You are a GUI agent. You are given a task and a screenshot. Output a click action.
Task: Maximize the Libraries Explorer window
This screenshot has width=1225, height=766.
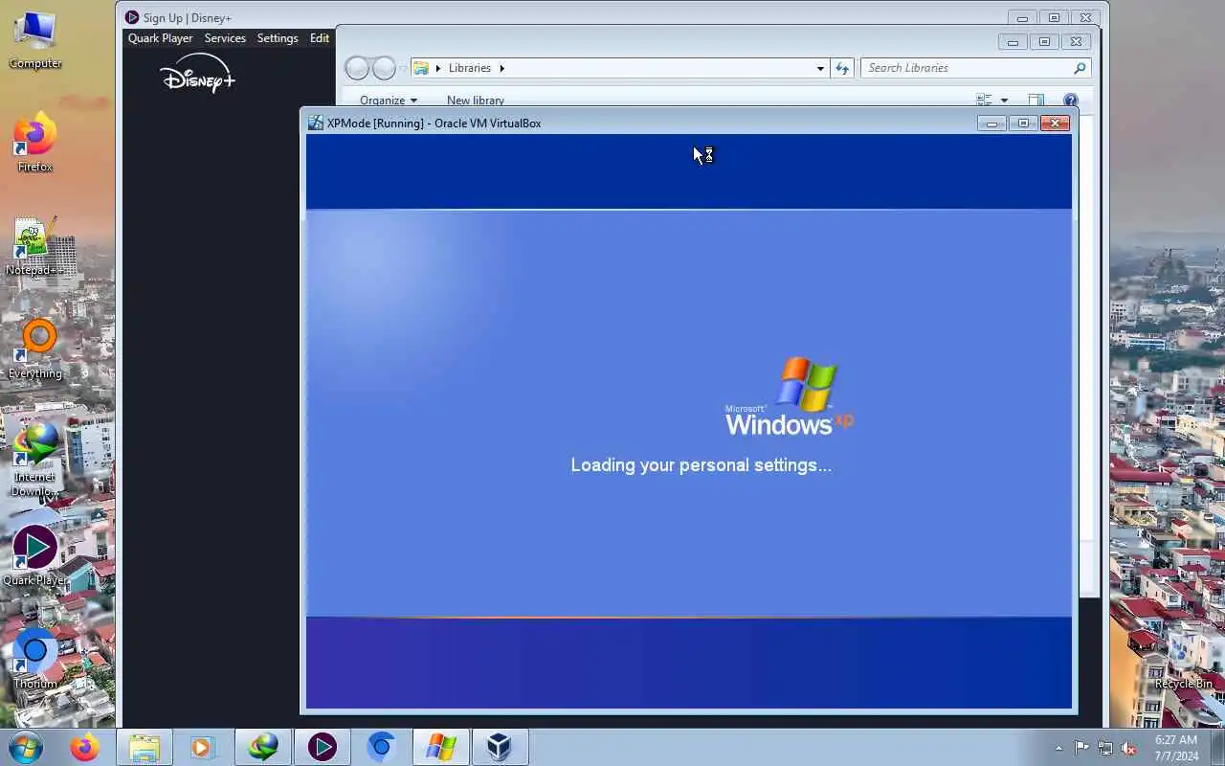coord(1044,41)
